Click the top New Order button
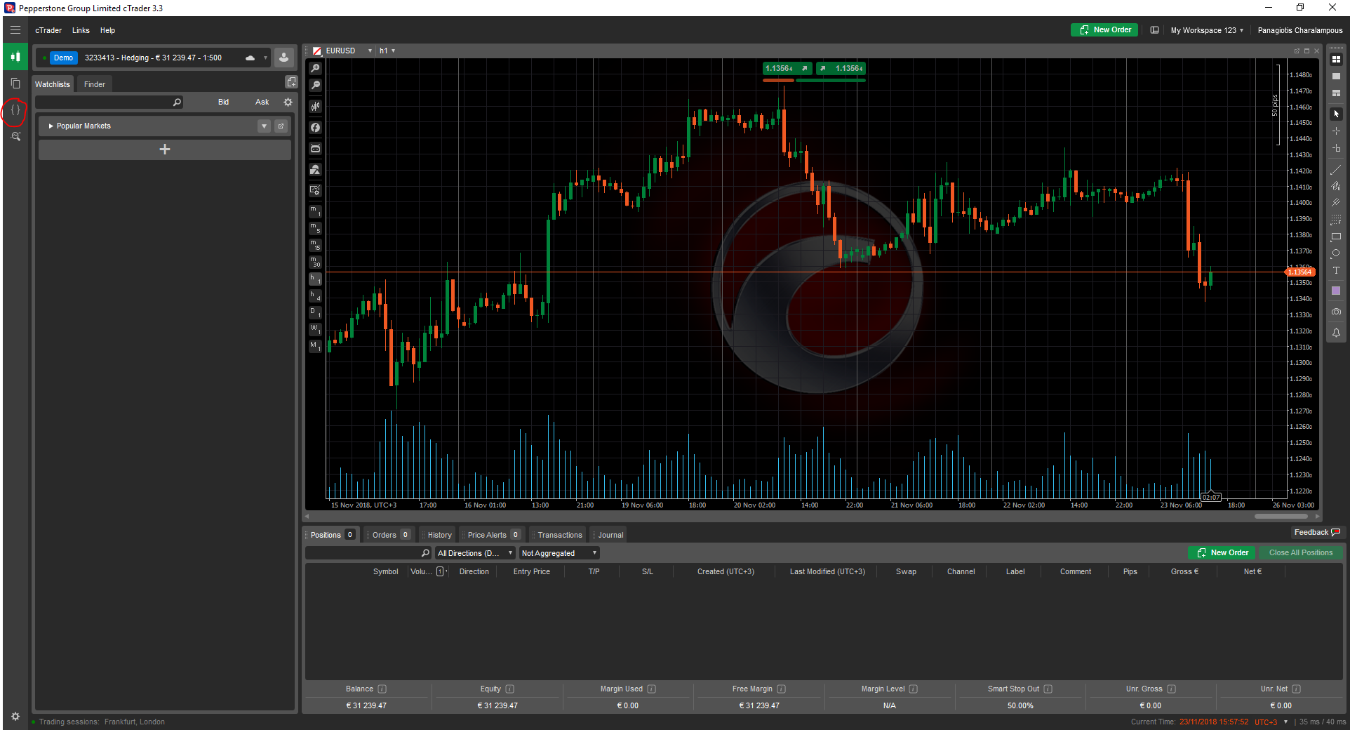The height and width of the screenshot is (730, 1350). (1104, 30)
